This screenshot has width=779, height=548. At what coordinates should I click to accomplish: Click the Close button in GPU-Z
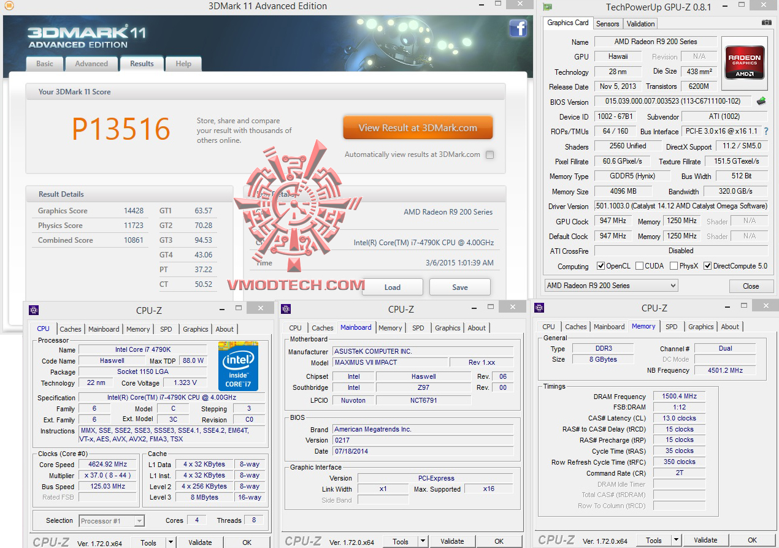coord(751,286)
